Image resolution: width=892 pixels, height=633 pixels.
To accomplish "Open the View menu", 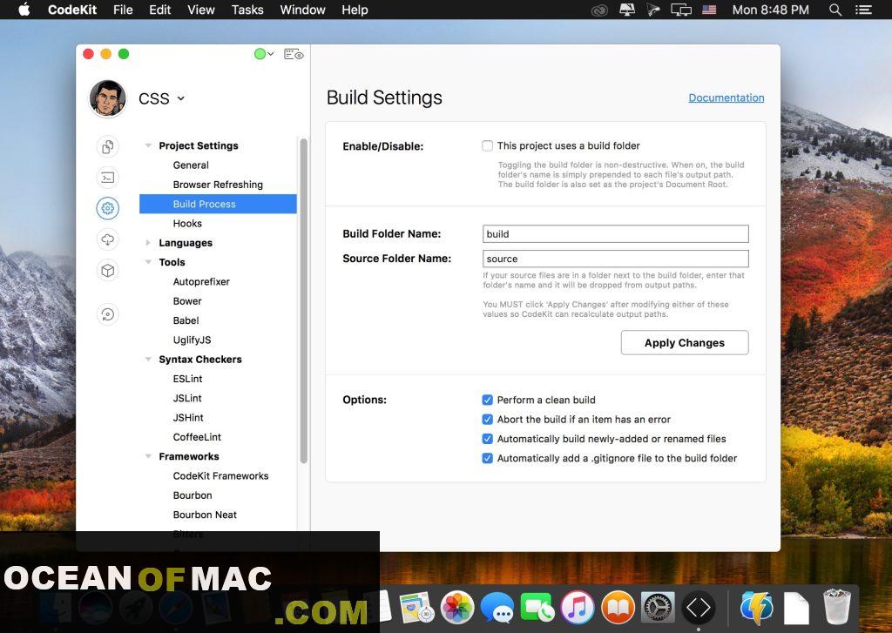I will pos(201,10).
